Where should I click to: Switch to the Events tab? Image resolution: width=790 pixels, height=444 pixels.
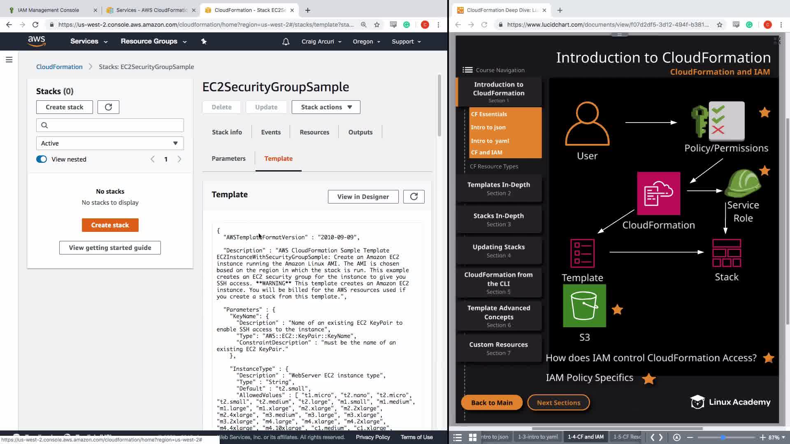(x=271, y=132)
